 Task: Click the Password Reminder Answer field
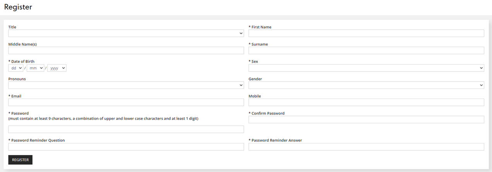(x=366, y=147)
